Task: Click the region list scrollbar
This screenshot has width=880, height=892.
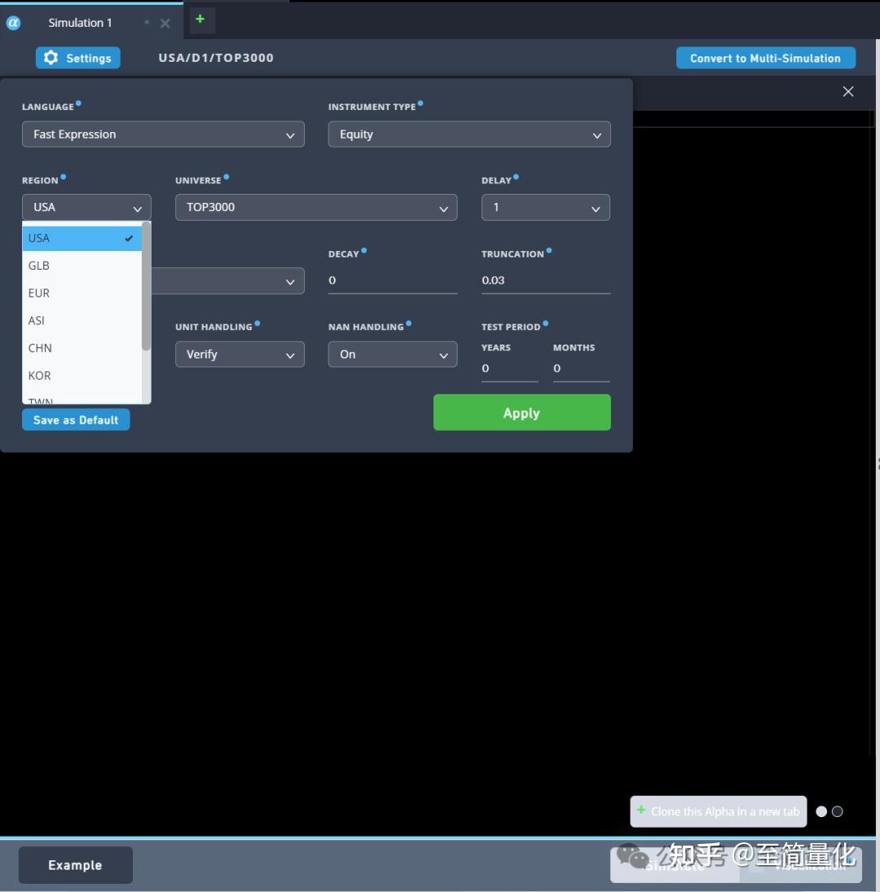Action: (x=146, y=288)
